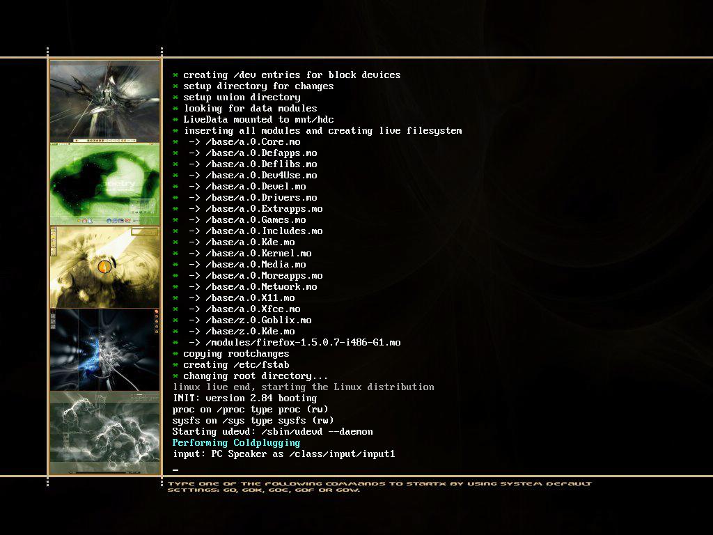Click the 'Type one of the following commands' hint

coord(379,487)
